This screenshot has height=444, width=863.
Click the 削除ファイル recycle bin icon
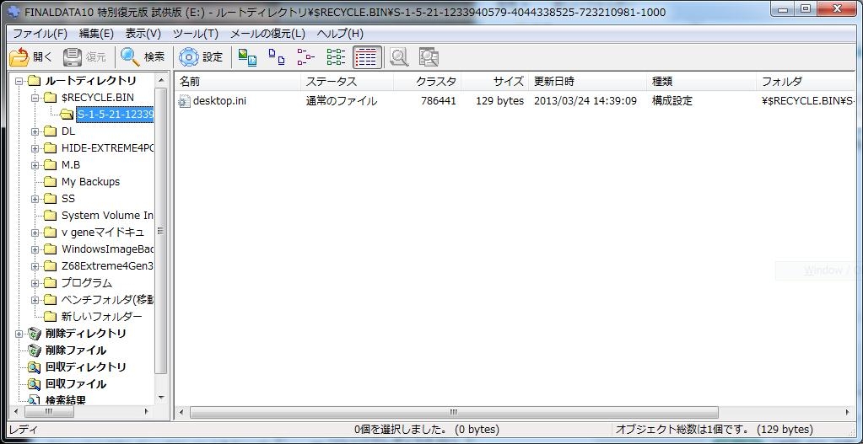pyautogui.click(x=35, y=350)
